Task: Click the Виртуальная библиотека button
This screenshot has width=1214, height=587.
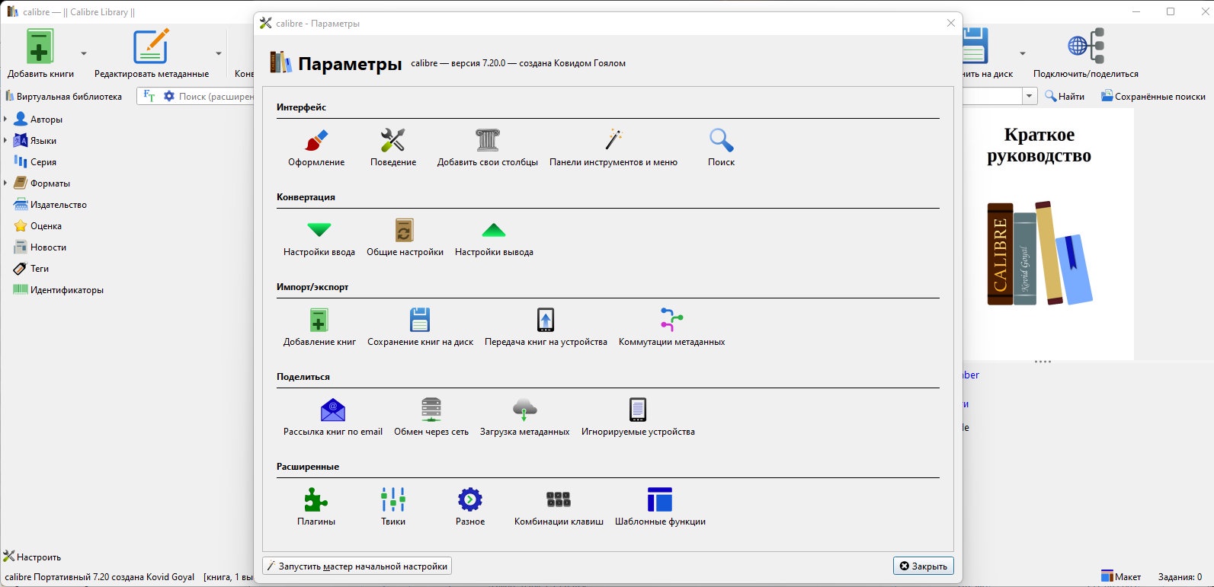Action: pyautogui.click(x=64, y=97)
